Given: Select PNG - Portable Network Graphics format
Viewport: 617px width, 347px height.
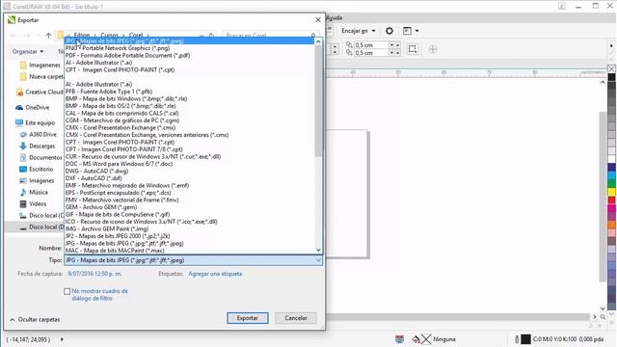Looking at the screenshot, I should point(118,48).
